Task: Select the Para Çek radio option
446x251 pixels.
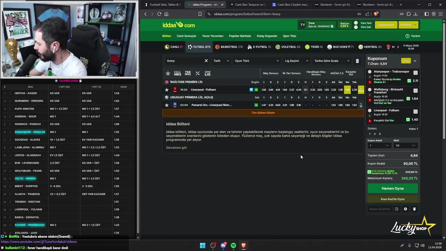Action: 356,27
